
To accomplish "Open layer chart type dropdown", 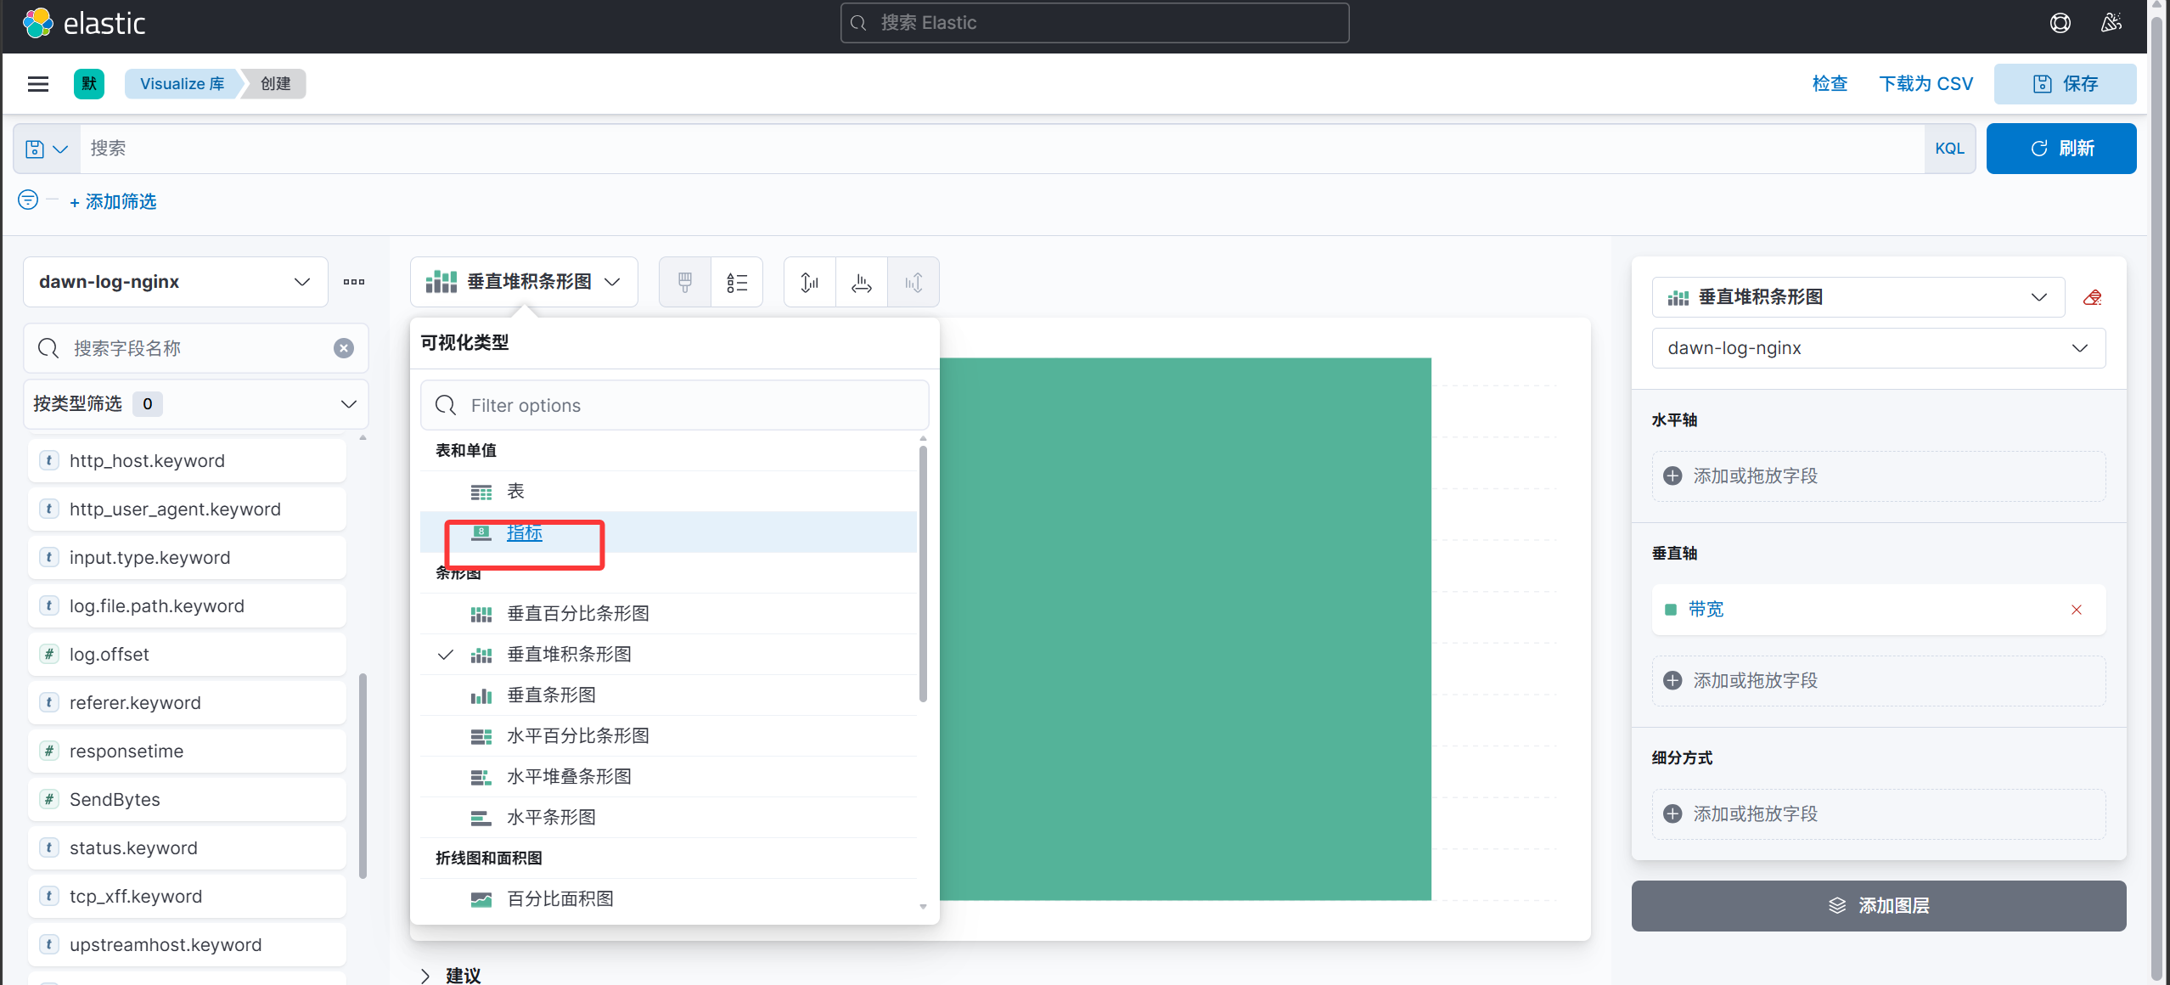I will click(x=1858, y=297).
